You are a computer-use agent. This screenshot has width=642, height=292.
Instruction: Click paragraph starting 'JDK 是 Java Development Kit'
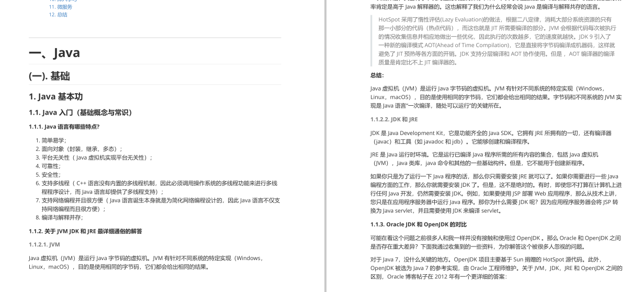tap(490, 137)
